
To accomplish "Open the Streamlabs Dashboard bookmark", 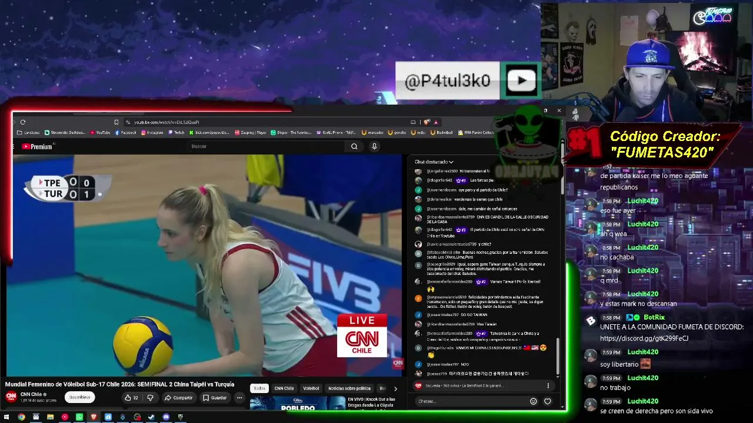I will pyautogui.click(x=66, y=133).
